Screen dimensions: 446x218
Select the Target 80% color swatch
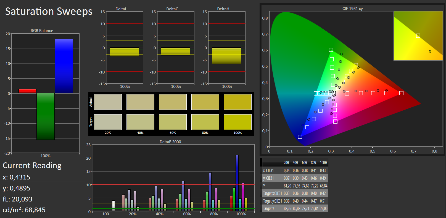click(205, 122)
